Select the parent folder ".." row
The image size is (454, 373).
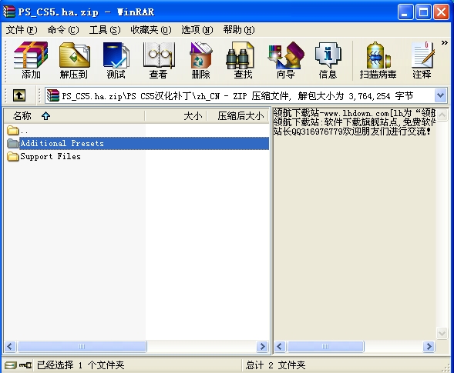click(136, 131)
